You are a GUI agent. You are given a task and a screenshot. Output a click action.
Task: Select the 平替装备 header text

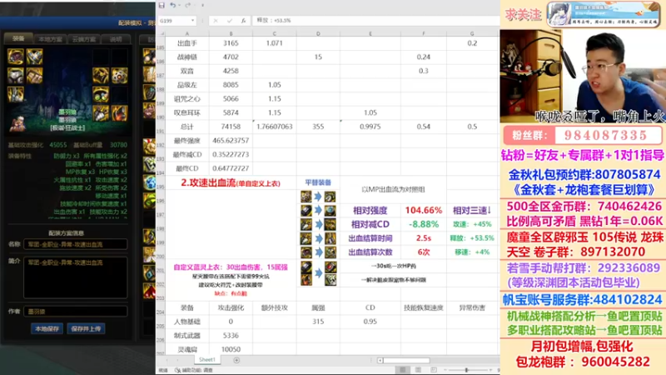[x=318, y=182]
